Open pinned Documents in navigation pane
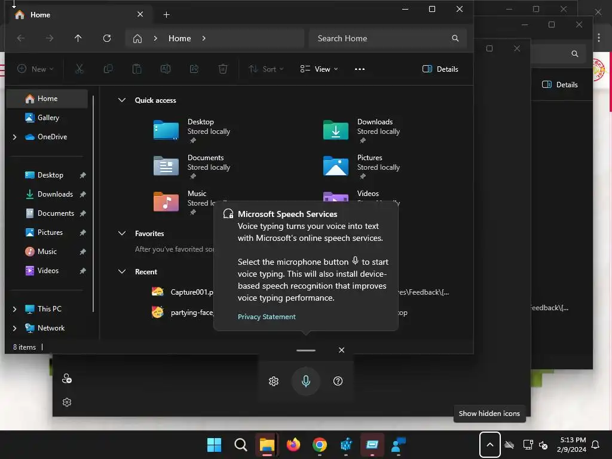 (47, 213)
